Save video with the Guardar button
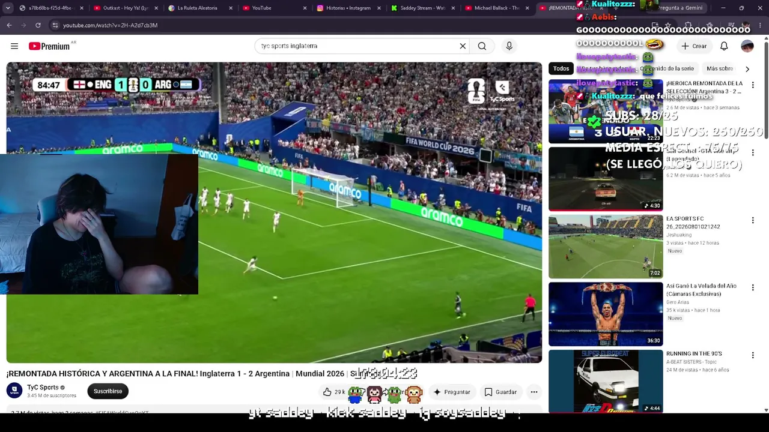This screenshot has height=432, width=769. point(500,392)
